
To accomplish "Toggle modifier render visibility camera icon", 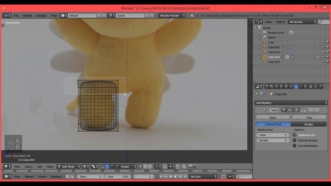I will 284,110.
